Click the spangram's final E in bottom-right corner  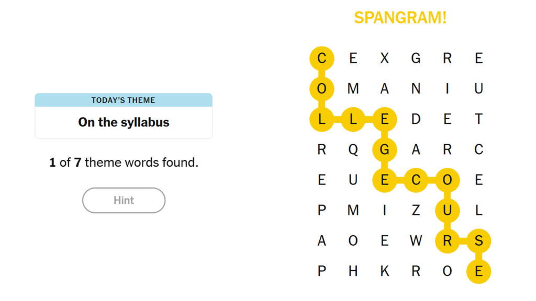click(478, 272)
